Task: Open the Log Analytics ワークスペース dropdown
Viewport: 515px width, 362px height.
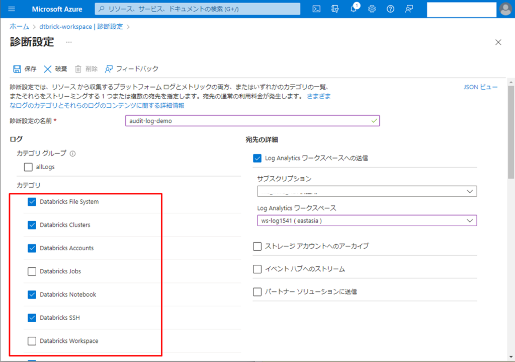Action: (367, 221)
